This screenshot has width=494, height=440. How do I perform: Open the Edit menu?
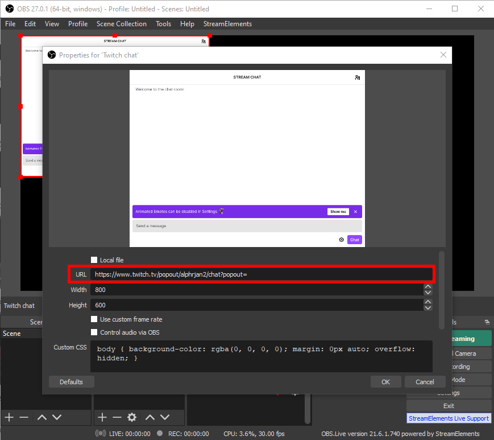[30, 24]
